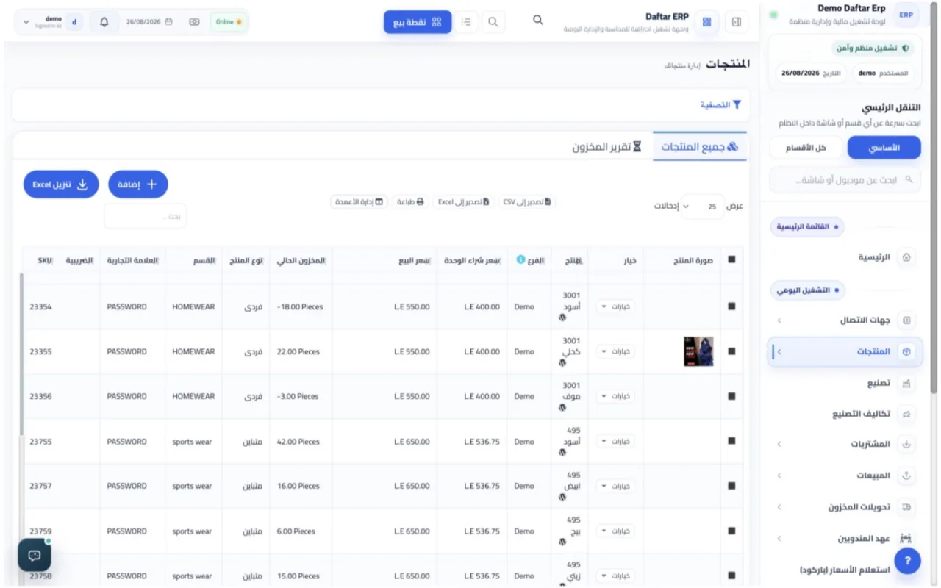Click the table vertical scrollbar
941x588 pixels.
(x=21, y=353)
